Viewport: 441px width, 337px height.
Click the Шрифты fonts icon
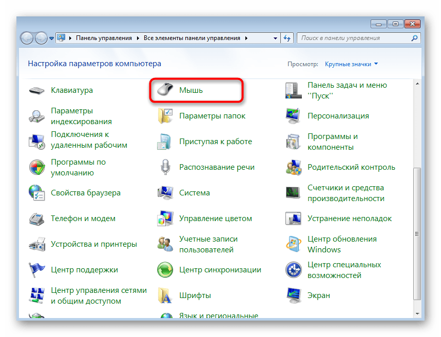165,295
